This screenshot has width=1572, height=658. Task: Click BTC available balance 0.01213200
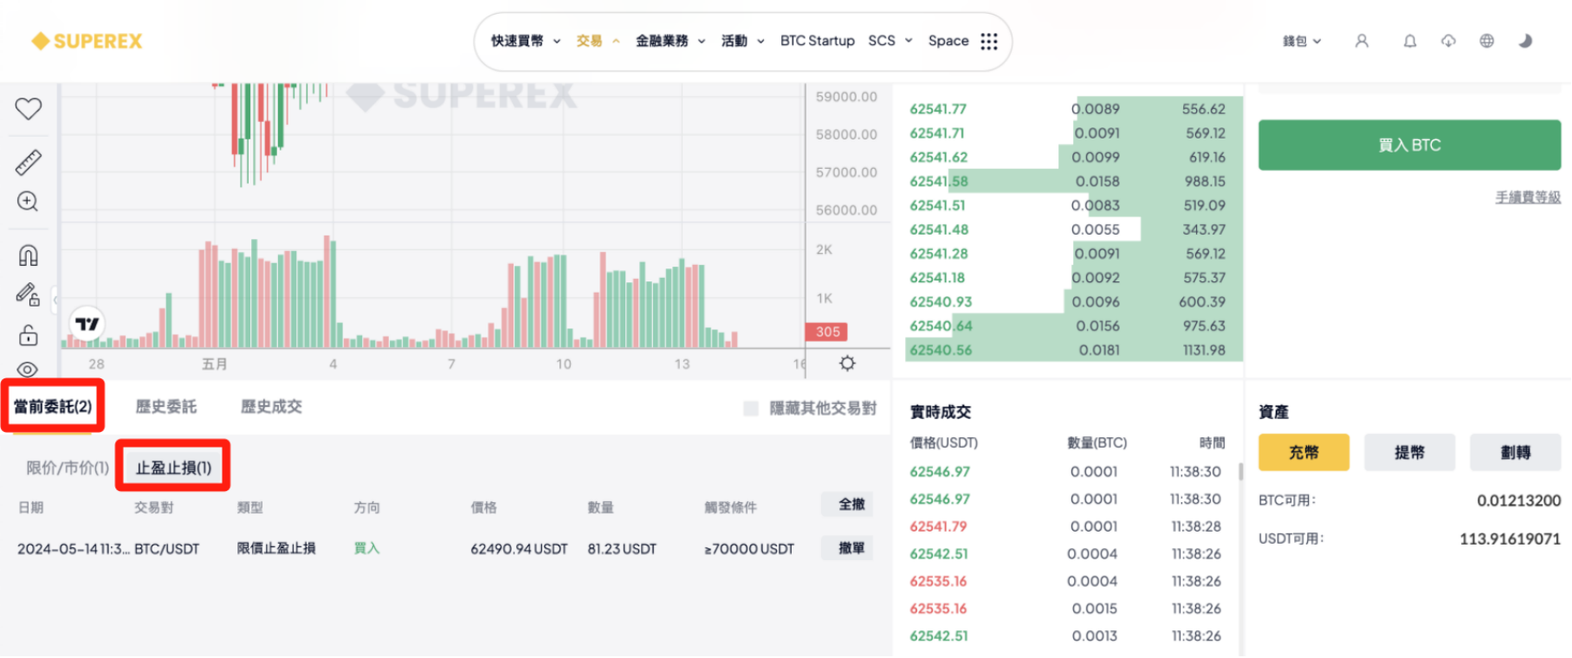[x=1518, y=500]
